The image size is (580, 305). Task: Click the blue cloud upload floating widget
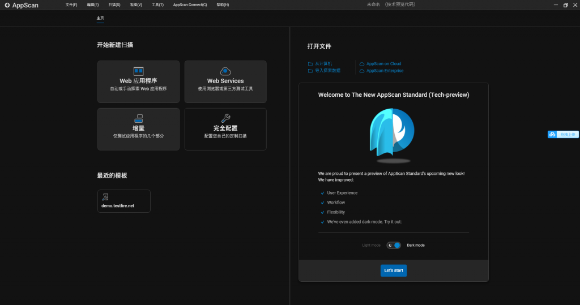[563, 135]
